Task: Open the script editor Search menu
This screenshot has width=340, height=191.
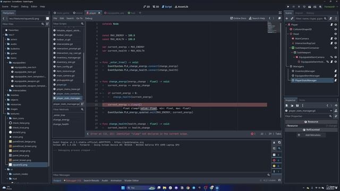Action: pyautogui.click(x=70, y=19)
